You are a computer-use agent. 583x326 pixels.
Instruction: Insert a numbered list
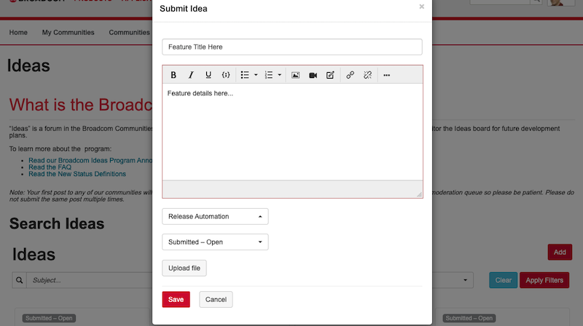(268, 75)
